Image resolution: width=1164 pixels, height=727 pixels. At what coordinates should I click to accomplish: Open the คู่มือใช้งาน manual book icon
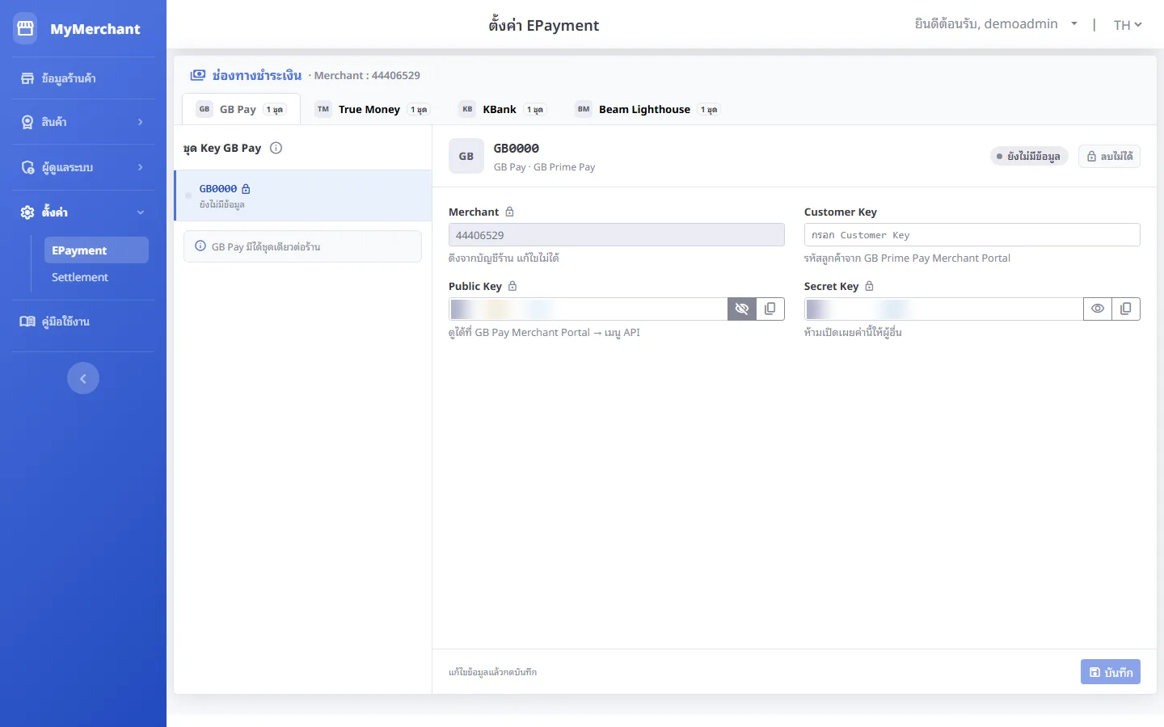coord(27,321)
